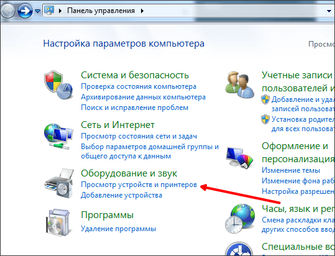Click the Ease of Access icon
The width and height of the screenshot is (335, 256).
pos(239,249)
